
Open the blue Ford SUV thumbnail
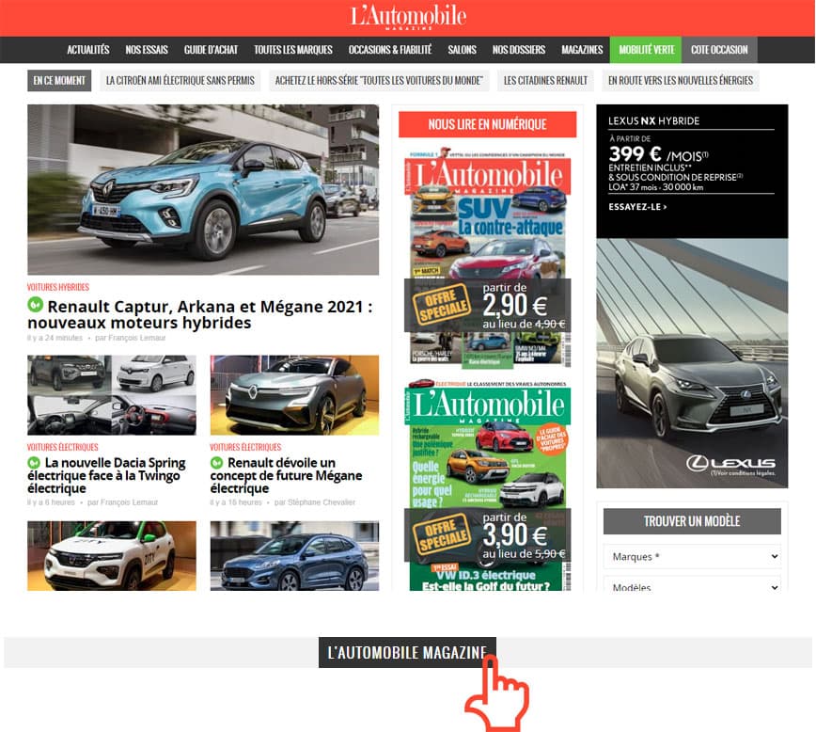294,556
